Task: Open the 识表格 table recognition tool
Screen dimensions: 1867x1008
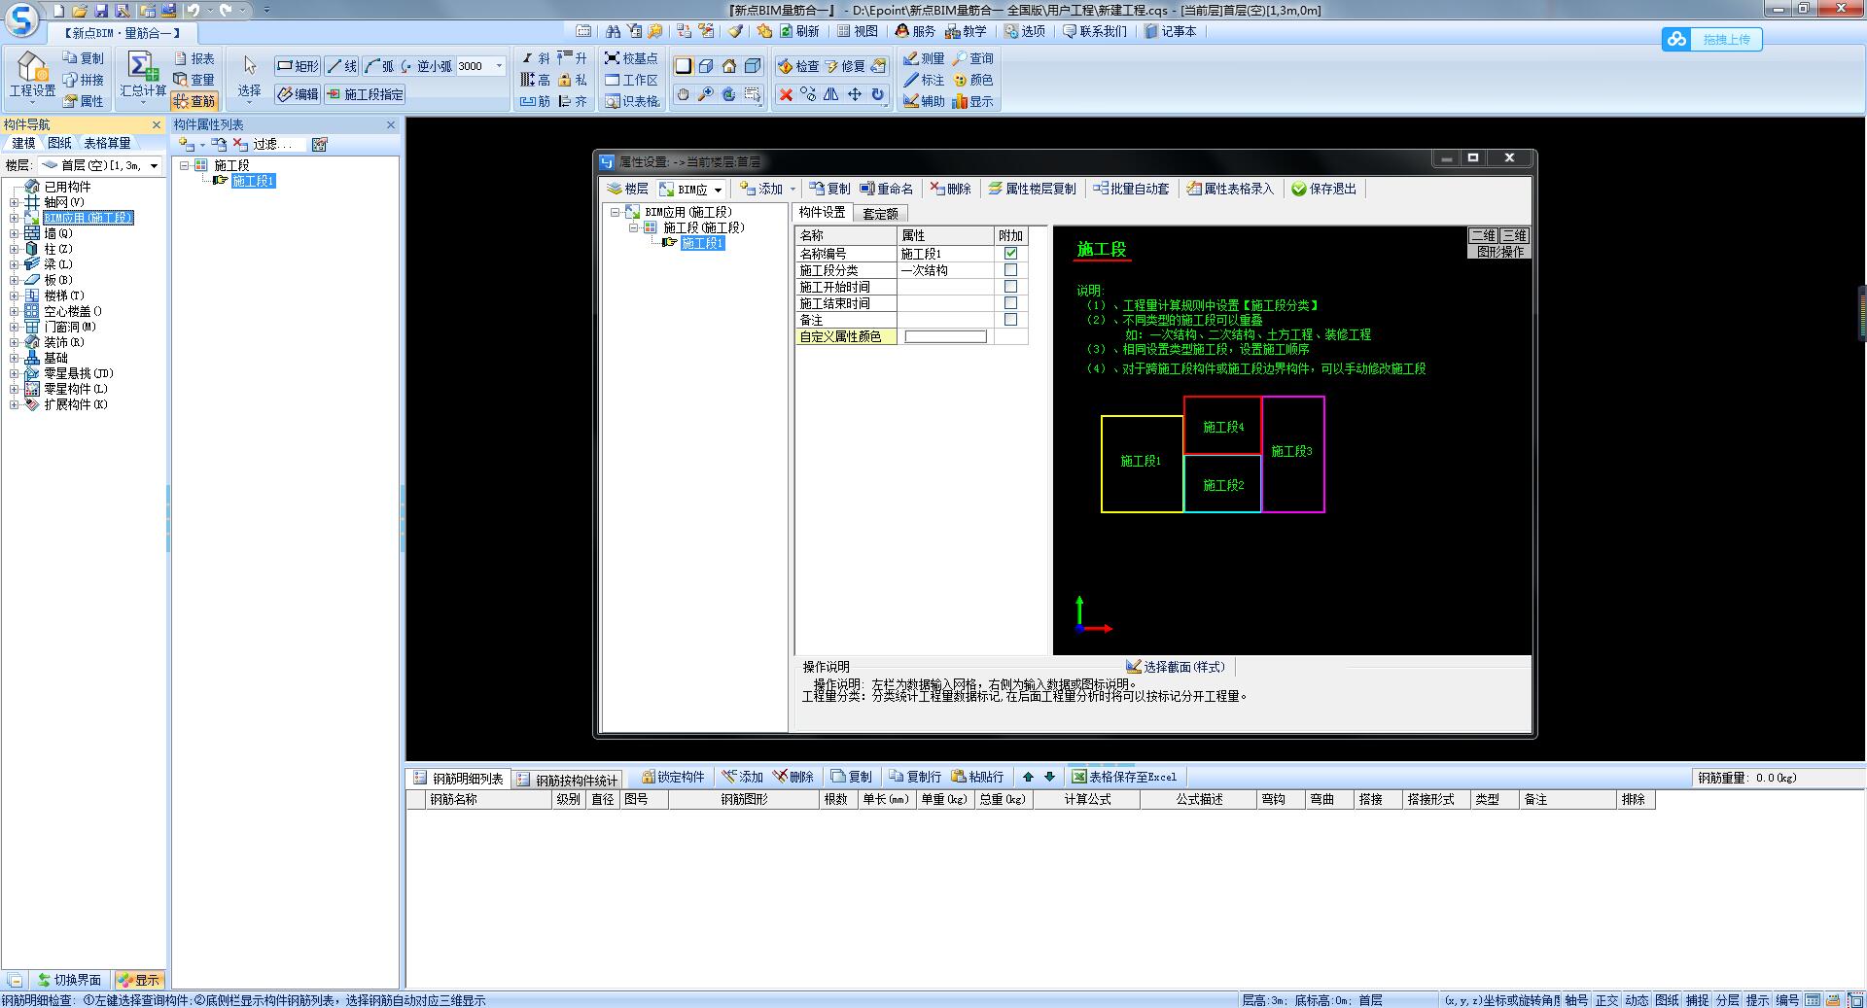Action: pos(631,101)
